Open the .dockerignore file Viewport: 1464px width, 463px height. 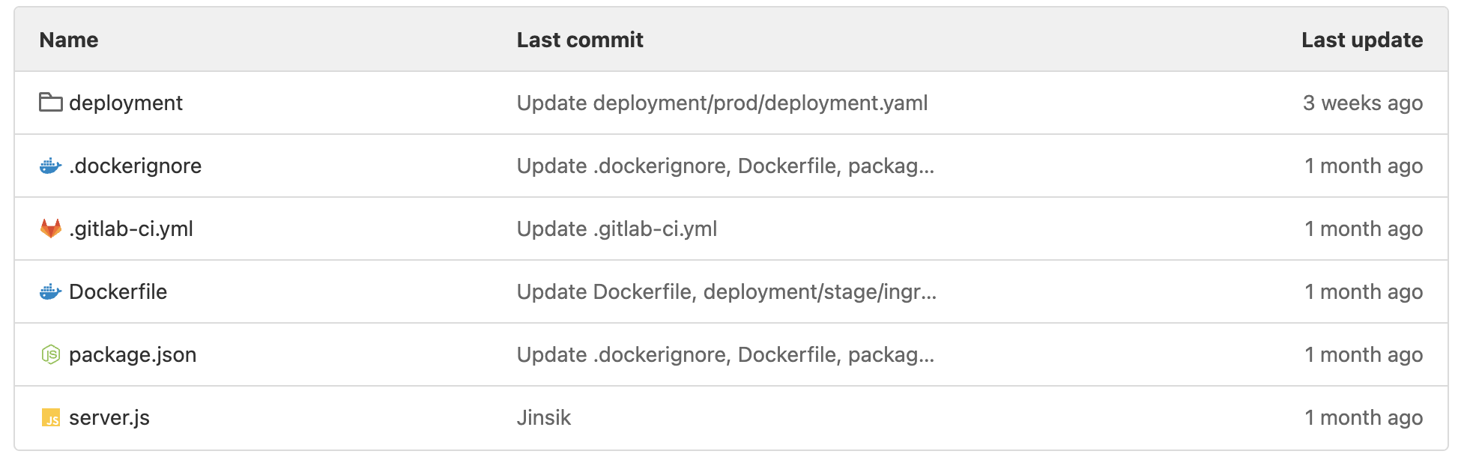click(135, 166)
